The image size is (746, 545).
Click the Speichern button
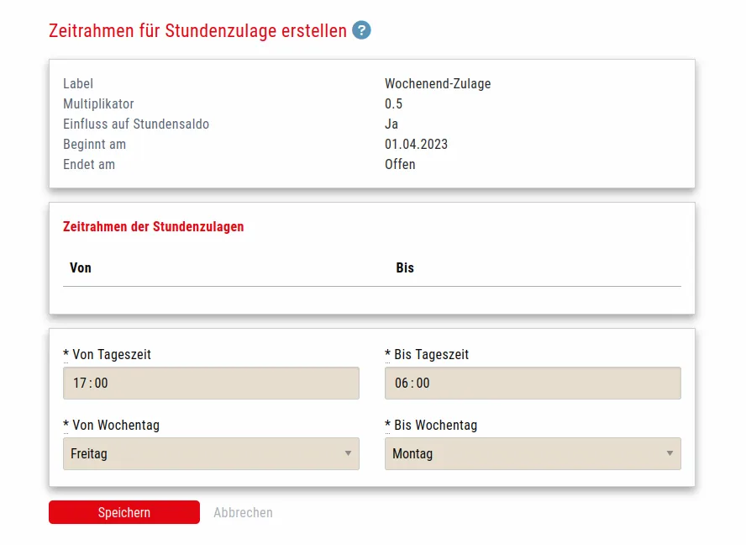(x=123, y=512)
